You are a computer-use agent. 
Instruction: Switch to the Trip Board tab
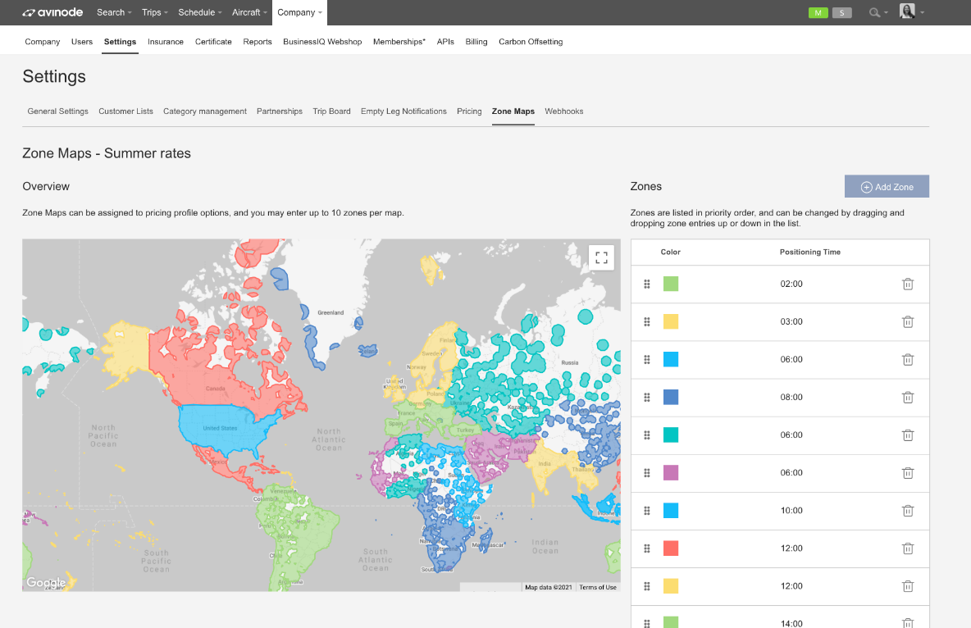(x=331, y=111)
